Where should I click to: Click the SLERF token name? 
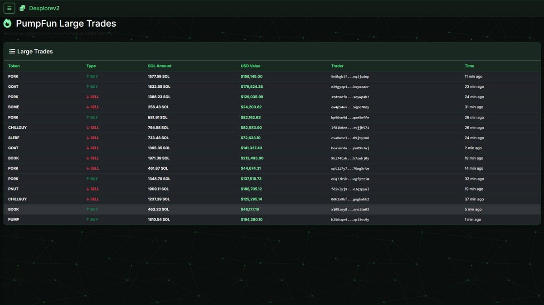click(x=14, y=138)
